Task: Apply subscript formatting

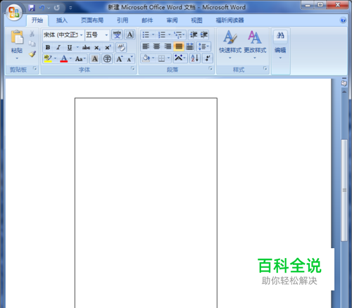Action: click(x=97, y=48)
